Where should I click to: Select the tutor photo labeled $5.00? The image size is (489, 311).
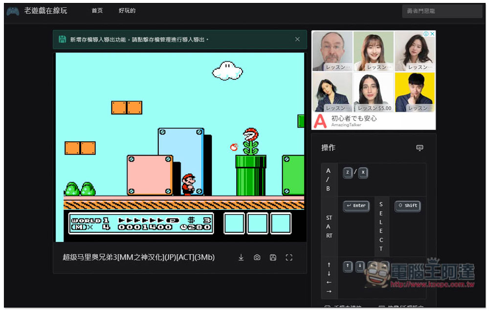click(x=374, y=92)
